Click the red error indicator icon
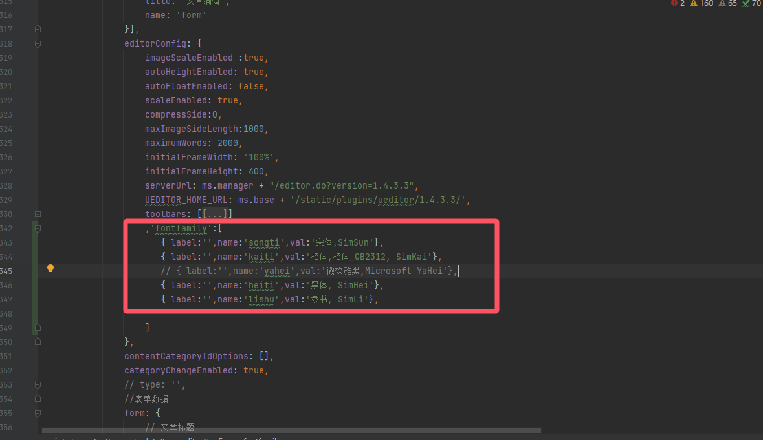Image resolution: width=763 pixels, height=440 pixels. pos(674,3)
